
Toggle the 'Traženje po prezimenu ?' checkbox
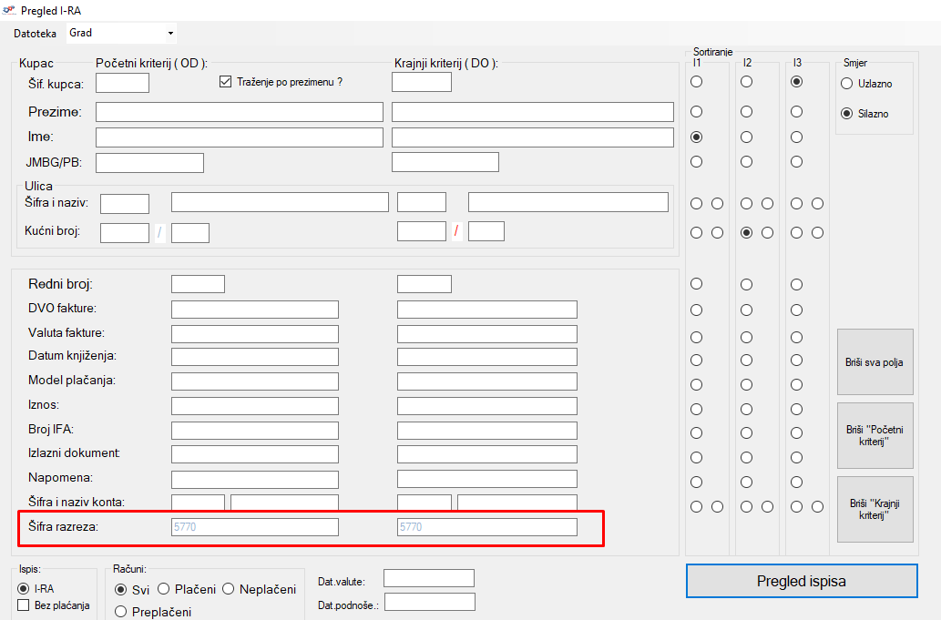[x=227, y=82]
